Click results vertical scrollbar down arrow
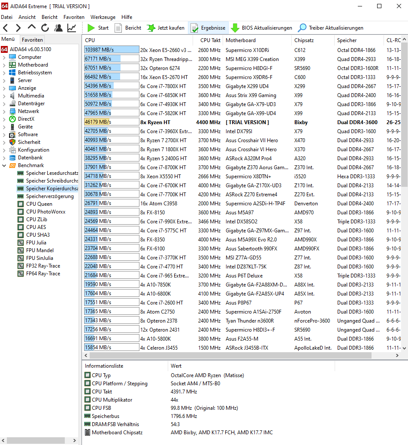 coord(404,348)
